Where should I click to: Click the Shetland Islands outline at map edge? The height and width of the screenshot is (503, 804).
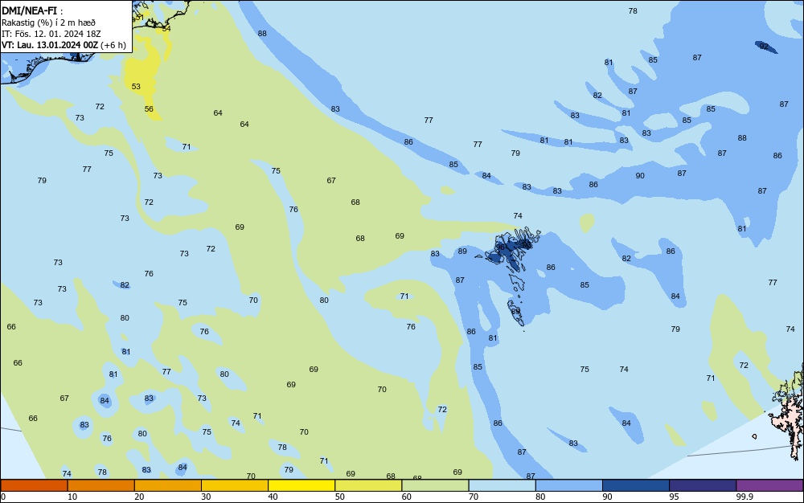789,410
